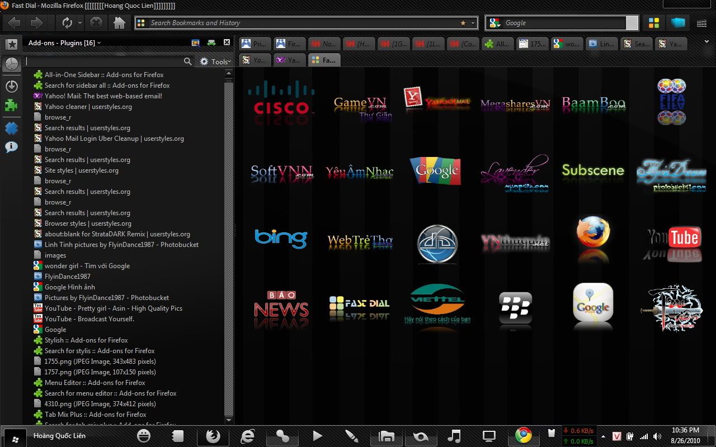
Task: Click the sidebar history search field
Action: click(104, 61)
